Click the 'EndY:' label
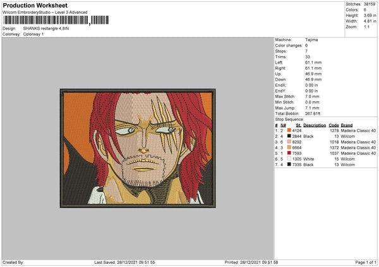 coord(280,91)
